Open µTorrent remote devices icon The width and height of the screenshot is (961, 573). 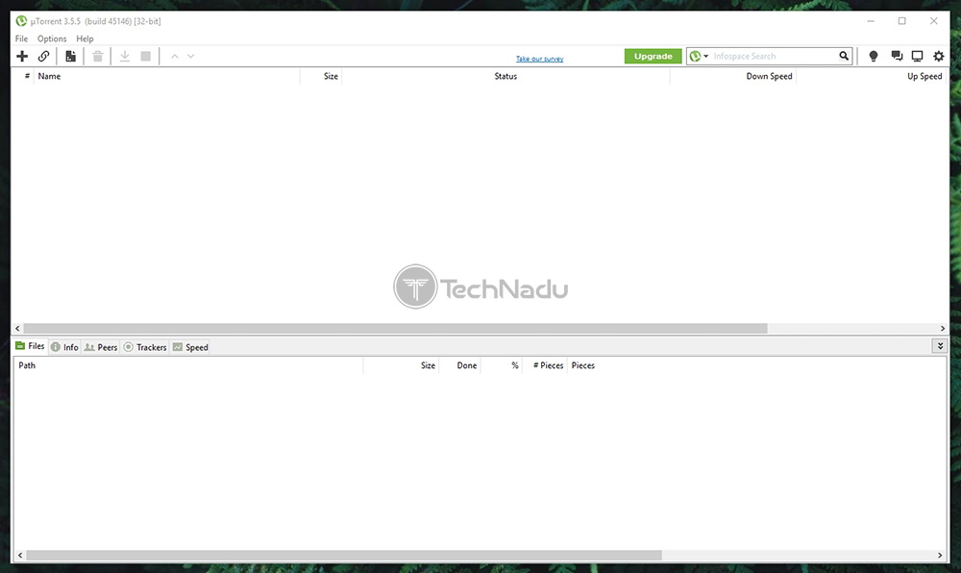click(917, 56)
